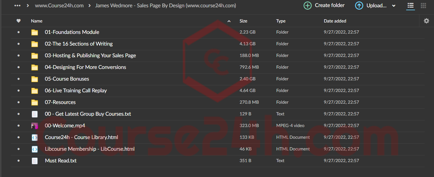Sort files by Name column
This screenshot has width=434, height=177.
(x=37, y=21)
